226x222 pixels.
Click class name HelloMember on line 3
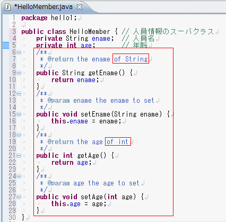pyautogui.click(x=90, y=32)
